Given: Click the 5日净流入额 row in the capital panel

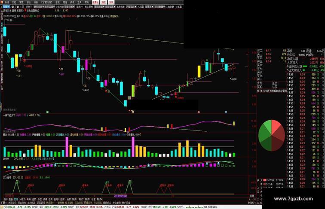Looking at the screenshot, I should coord(306,67).
